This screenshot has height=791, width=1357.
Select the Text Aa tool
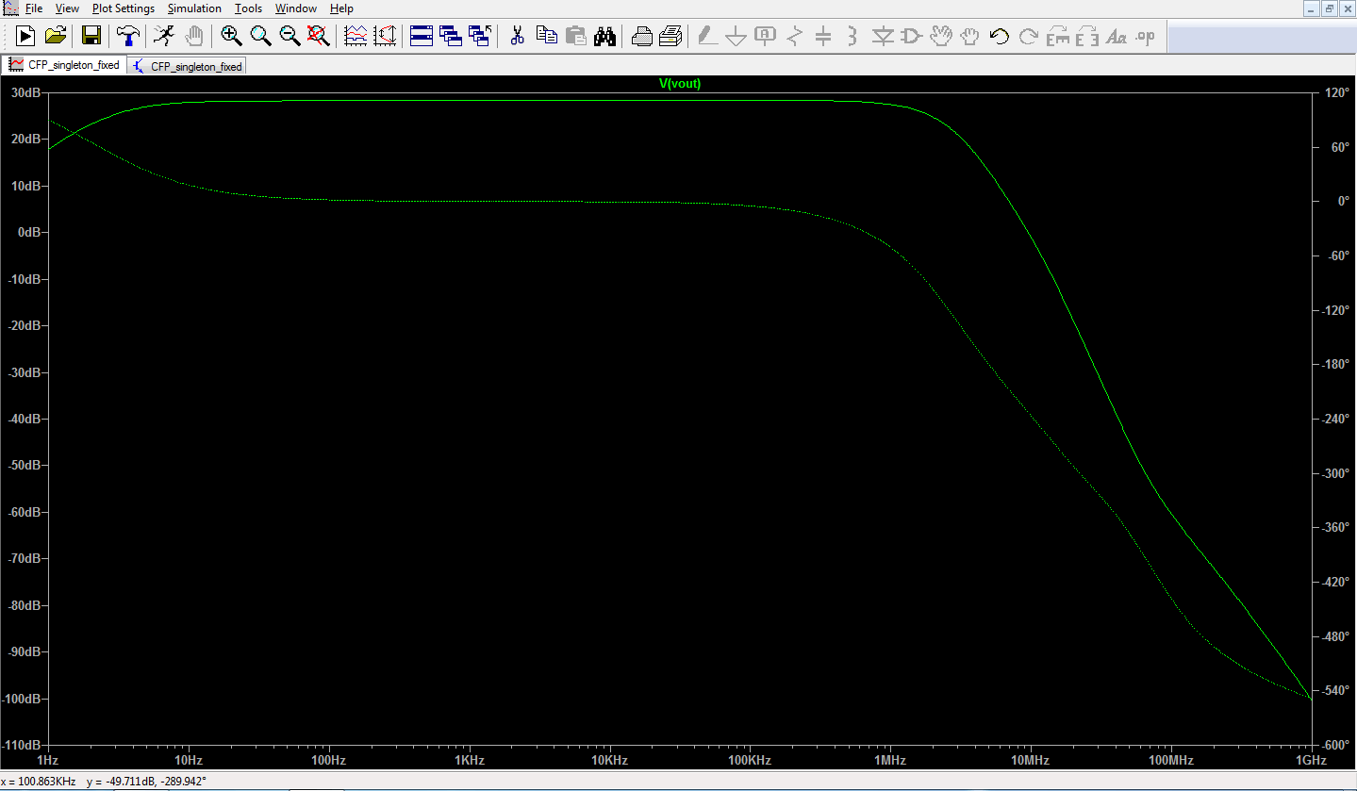(1117, 37)
